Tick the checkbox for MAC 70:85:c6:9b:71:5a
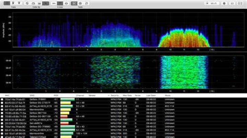 pyautogui.click(x=2, y=113)
